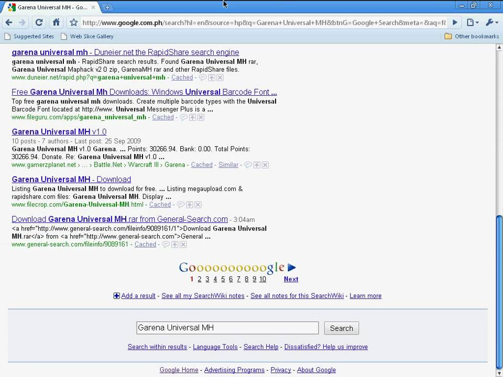Go to results page 5
The image size is (503, 377).
(x=223, y=279)
